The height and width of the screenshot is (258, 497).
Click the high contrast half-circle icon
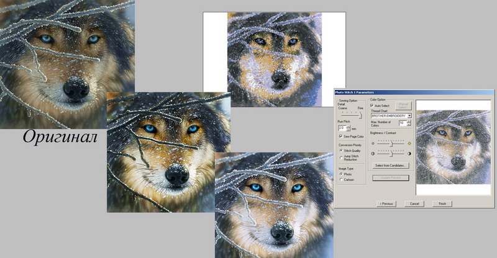coord(410,153)
